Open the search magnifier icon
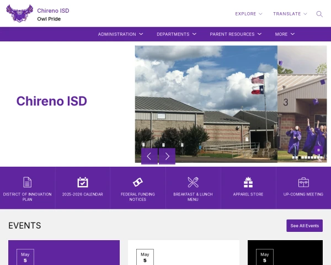The image size is (331, 265). coord(319,14)
